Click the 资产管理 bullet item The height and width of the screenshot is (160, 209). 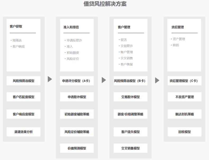click(178, 39)
